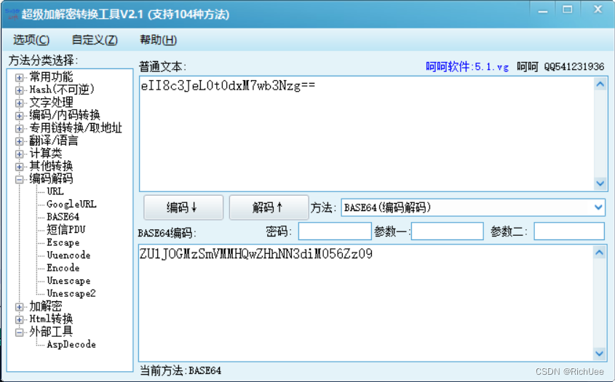Expand the Hash(不可逆) tree node

(19, 89)
